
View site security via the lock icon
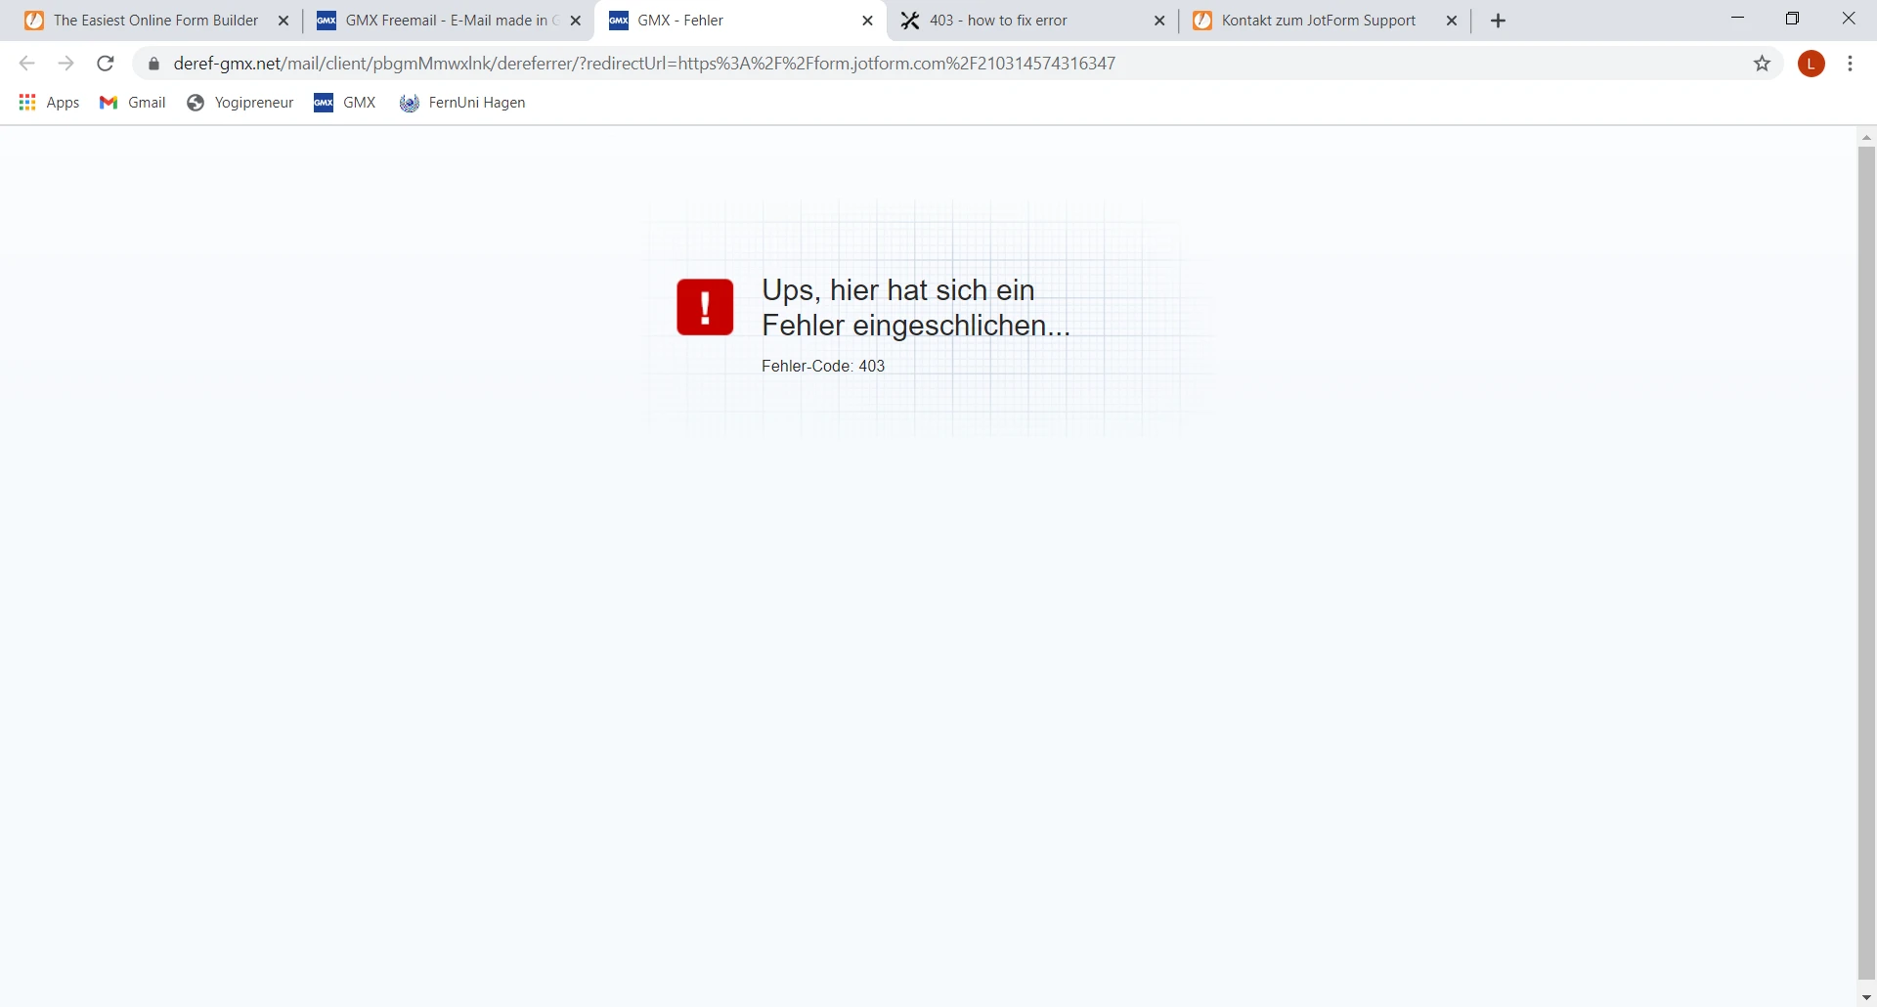click(153, 63)
